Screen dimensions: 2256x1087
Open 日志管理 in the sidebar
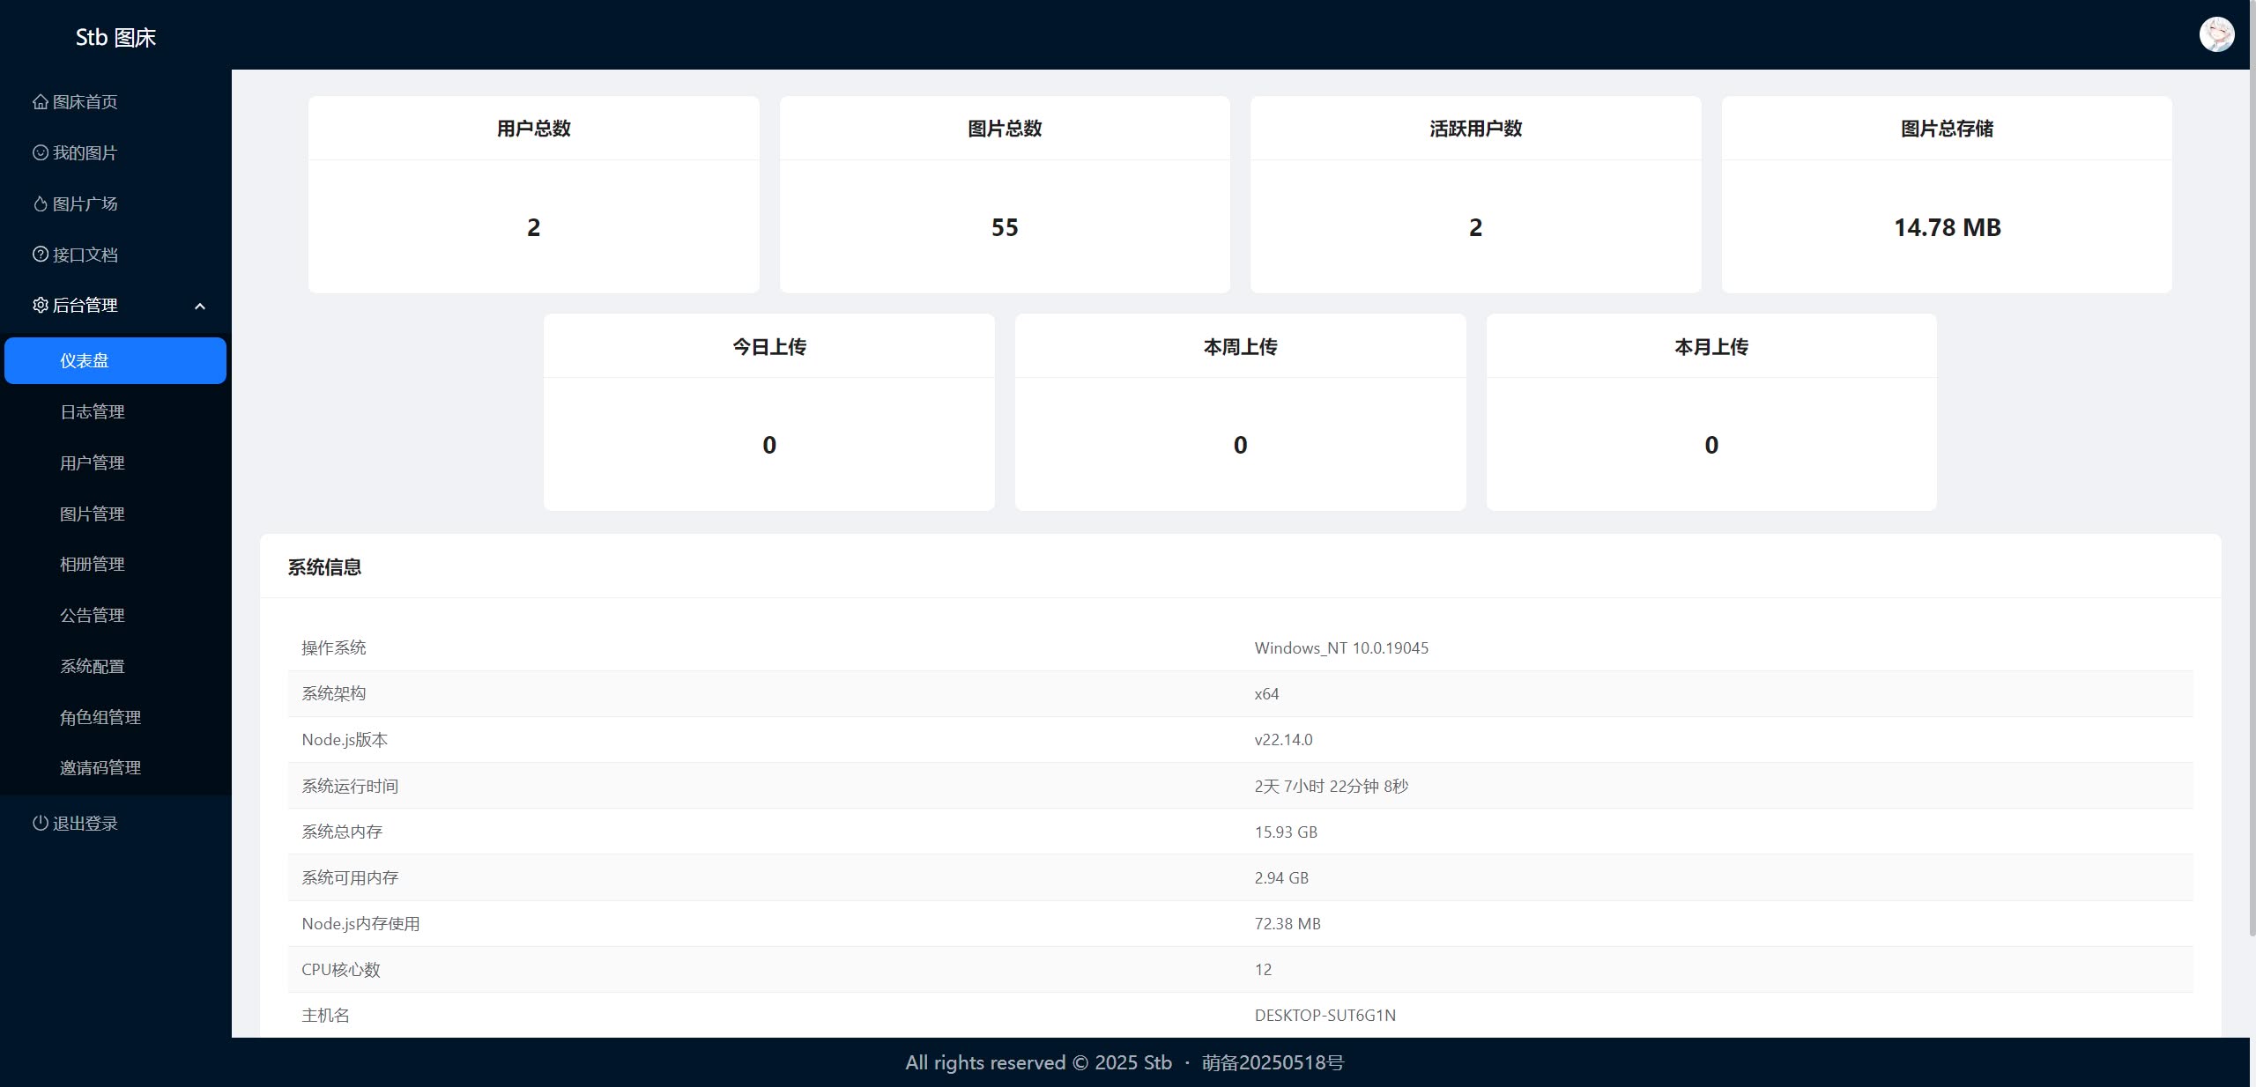click(93, 411)
